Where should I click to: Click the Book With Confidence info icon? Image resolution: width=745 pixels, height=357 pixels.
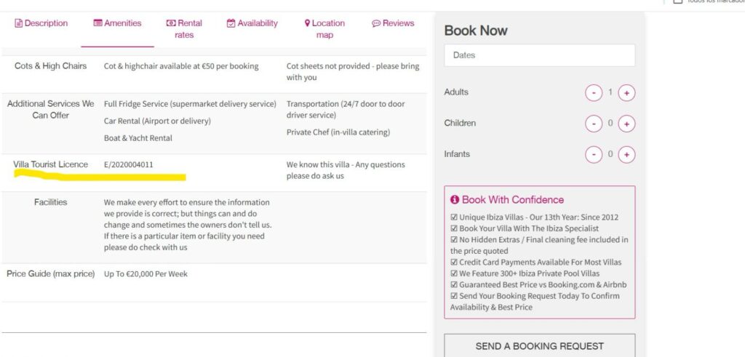455,199
